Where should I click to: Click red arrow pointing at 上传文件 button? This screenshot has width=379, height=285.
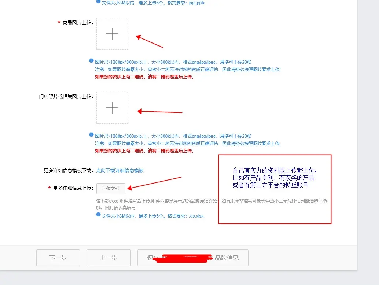pyautogui.click(x=154, y=183)
